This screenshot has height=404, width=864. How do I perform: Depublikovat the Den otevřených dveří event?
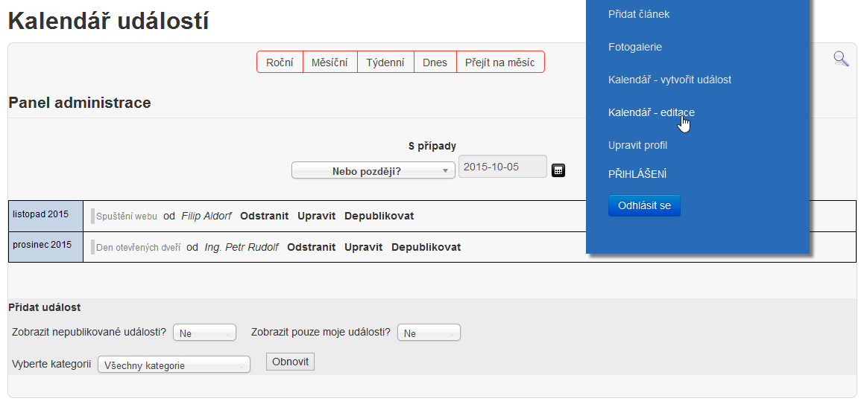coord(426,247)
